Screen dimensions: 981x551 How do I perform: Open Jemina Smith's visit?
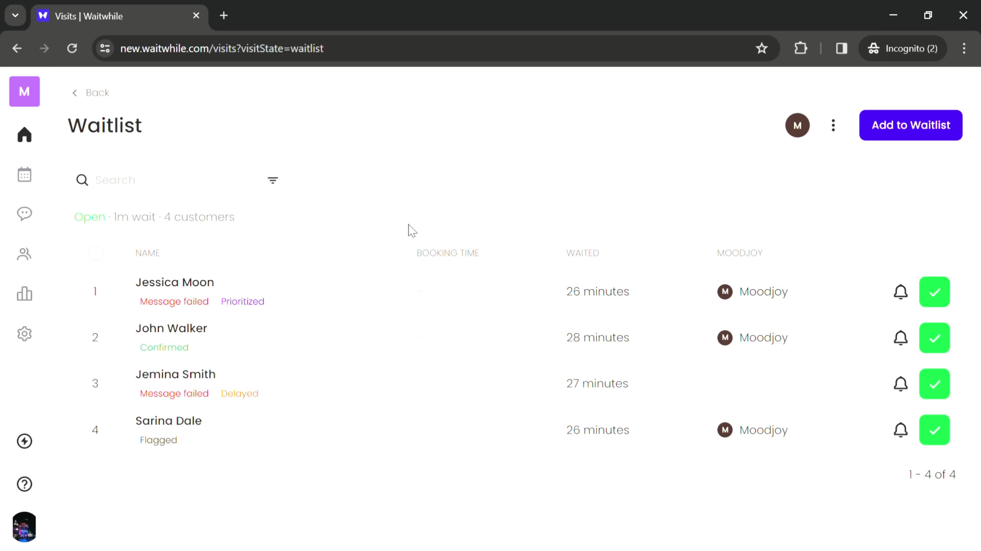(176, 374)
